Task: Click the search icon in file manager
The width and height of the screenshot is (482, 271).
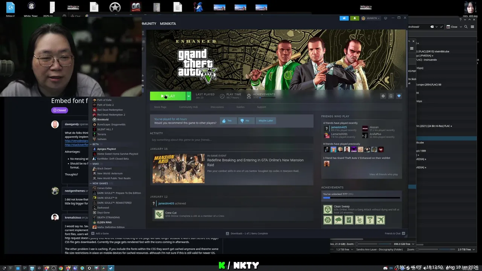Action: [x=466, y=27]
